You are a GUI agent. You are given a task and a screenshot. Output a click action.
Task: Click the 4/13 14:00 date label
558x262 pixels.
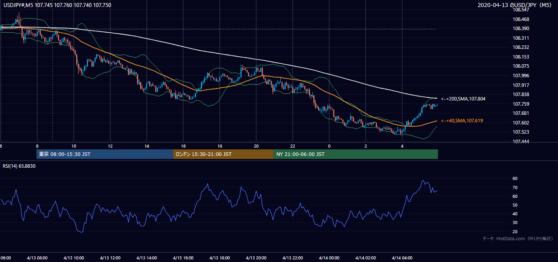[x=146, y=258]
